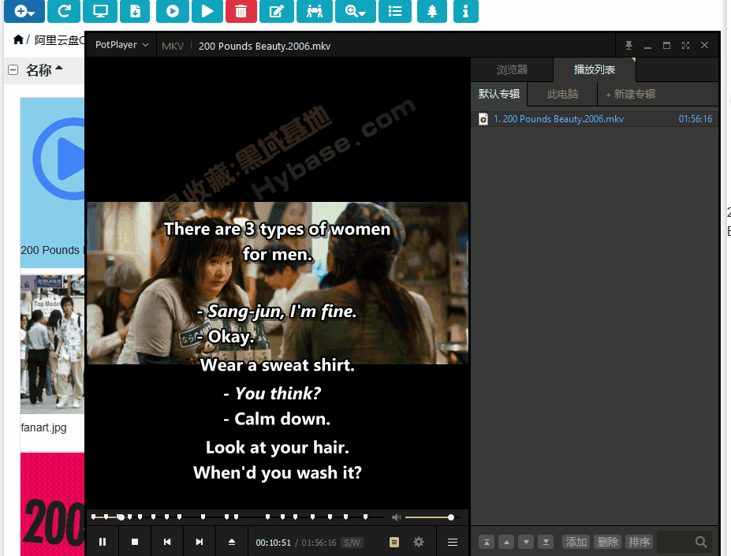Select 此电脑 playlist tab

[x=562, y=94]
